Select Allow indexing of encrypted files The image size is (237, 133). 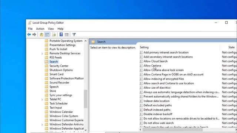click(164, 79)
